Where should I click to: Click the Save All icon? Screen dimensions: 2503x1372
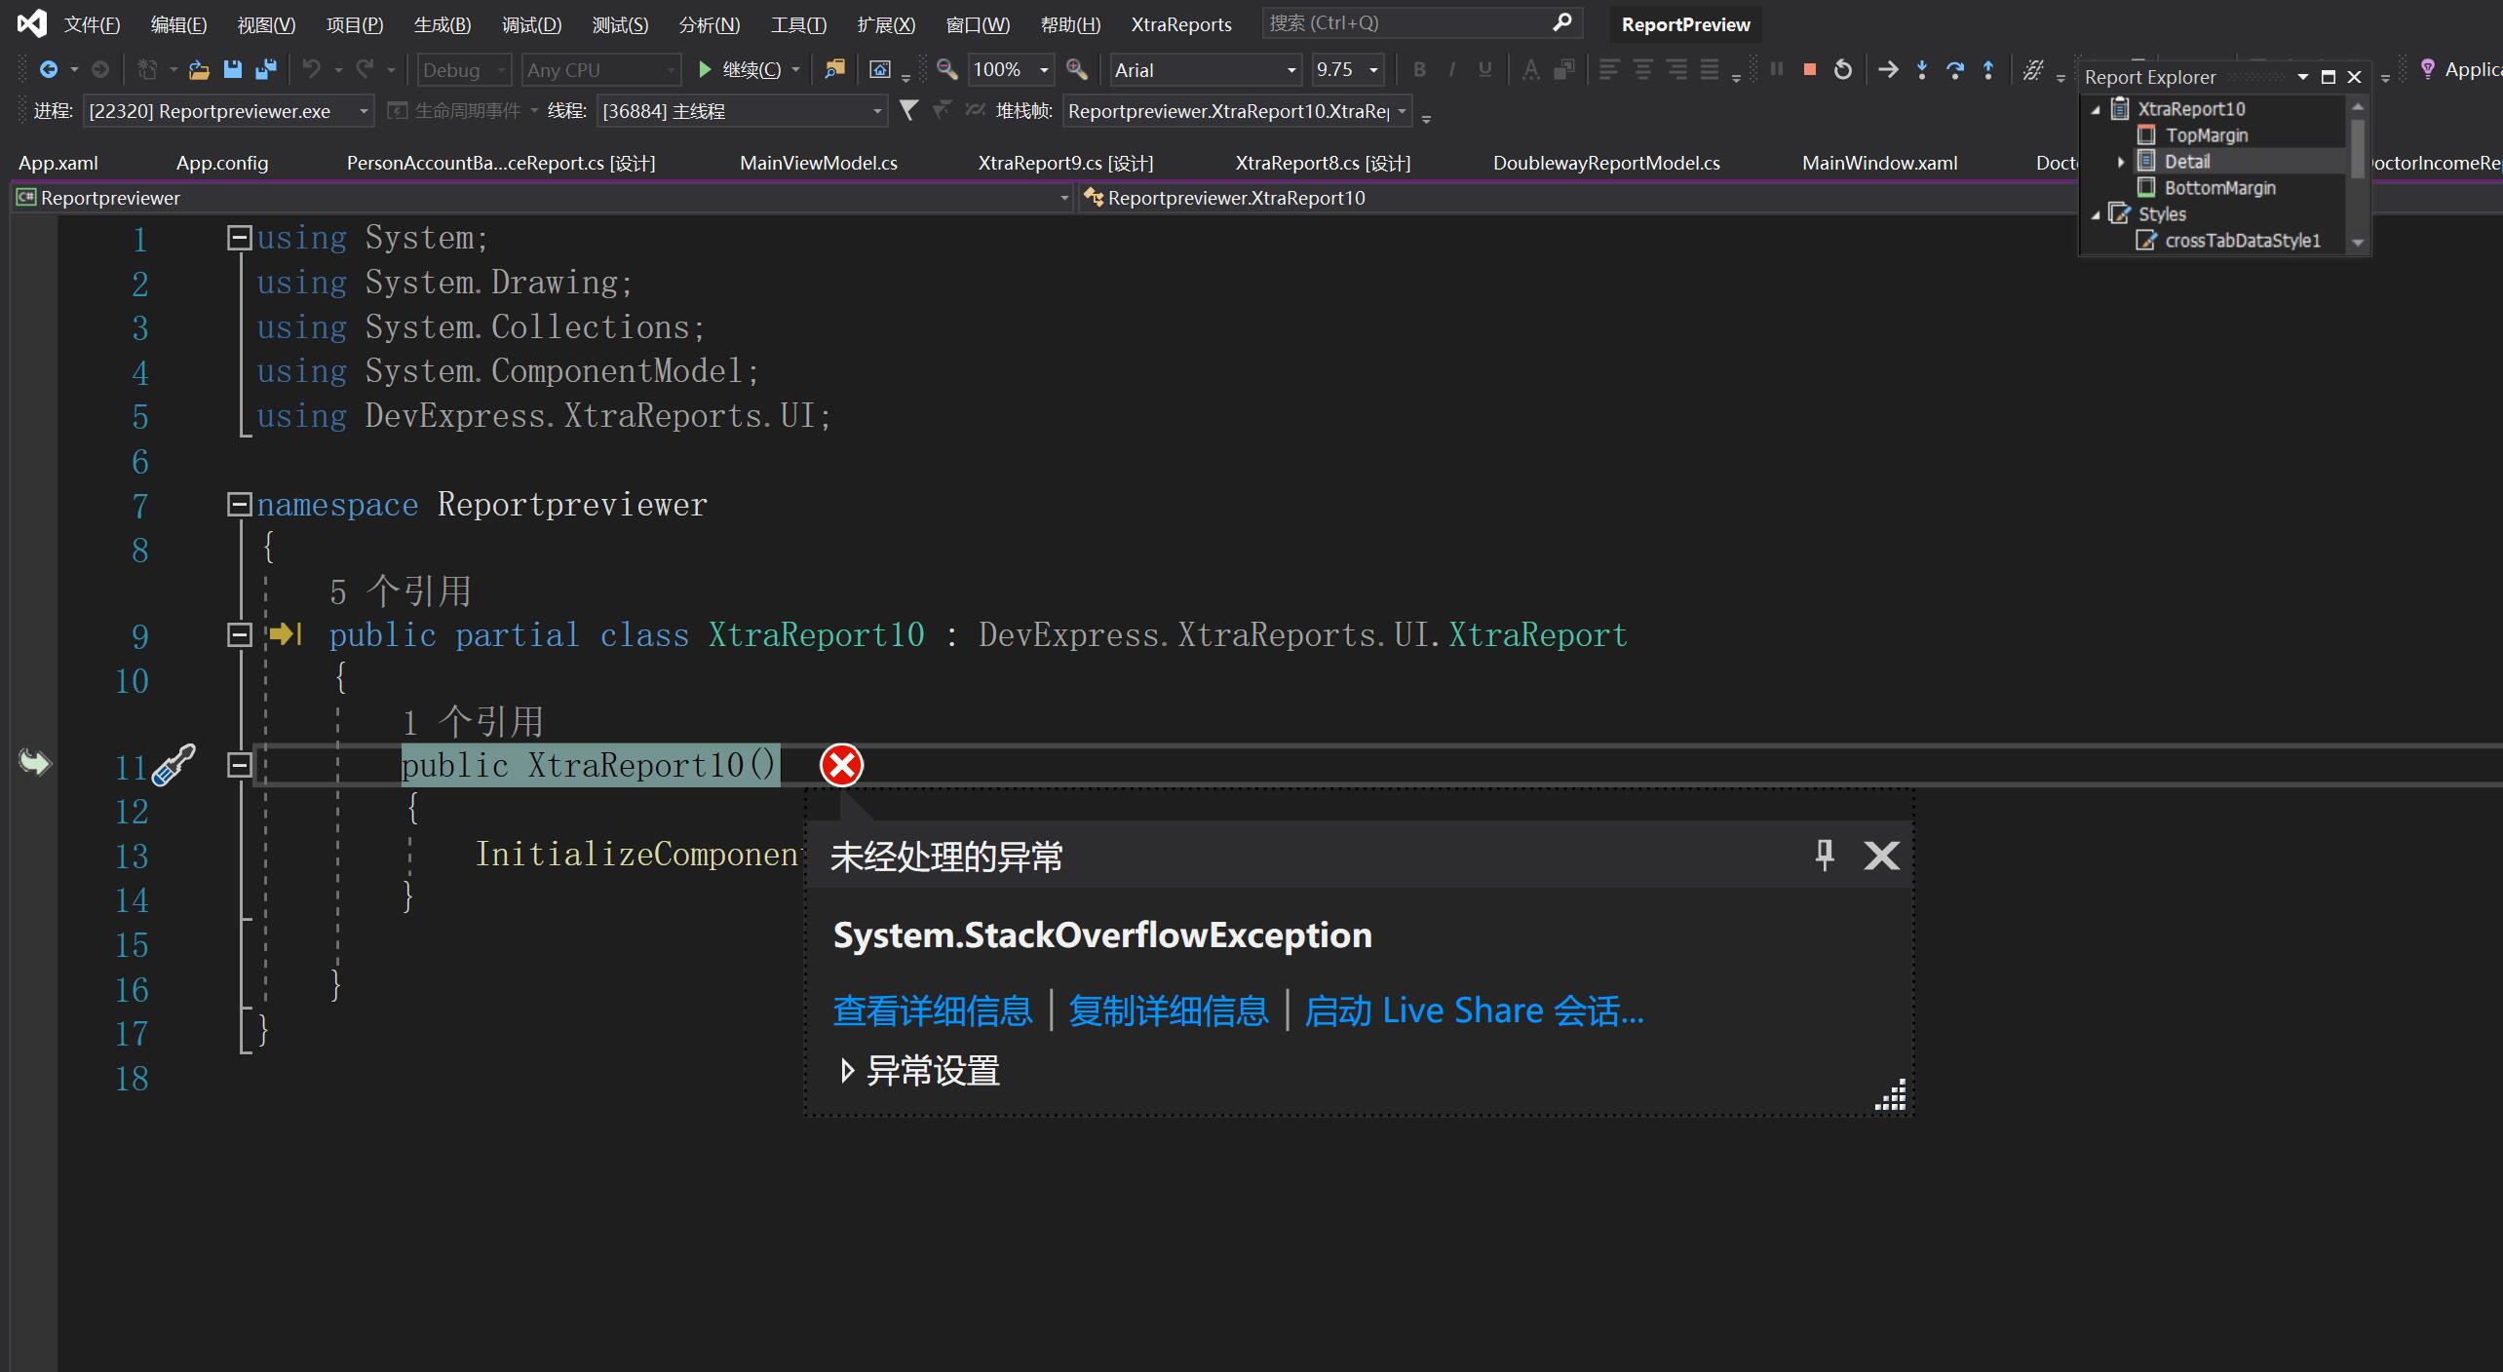click(x=265, y=69)
